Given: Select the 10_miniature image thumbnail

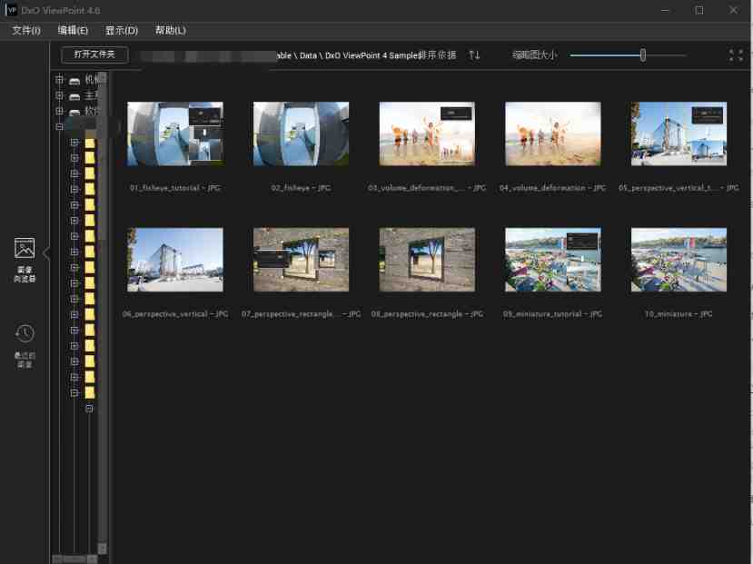Looking at the screenshot, I should click(x=679, y=259).
